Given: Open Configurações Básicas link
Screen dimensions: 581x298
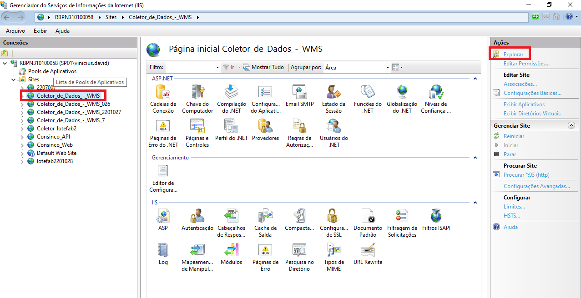Looking at the screenshot, I should (532, 93).
